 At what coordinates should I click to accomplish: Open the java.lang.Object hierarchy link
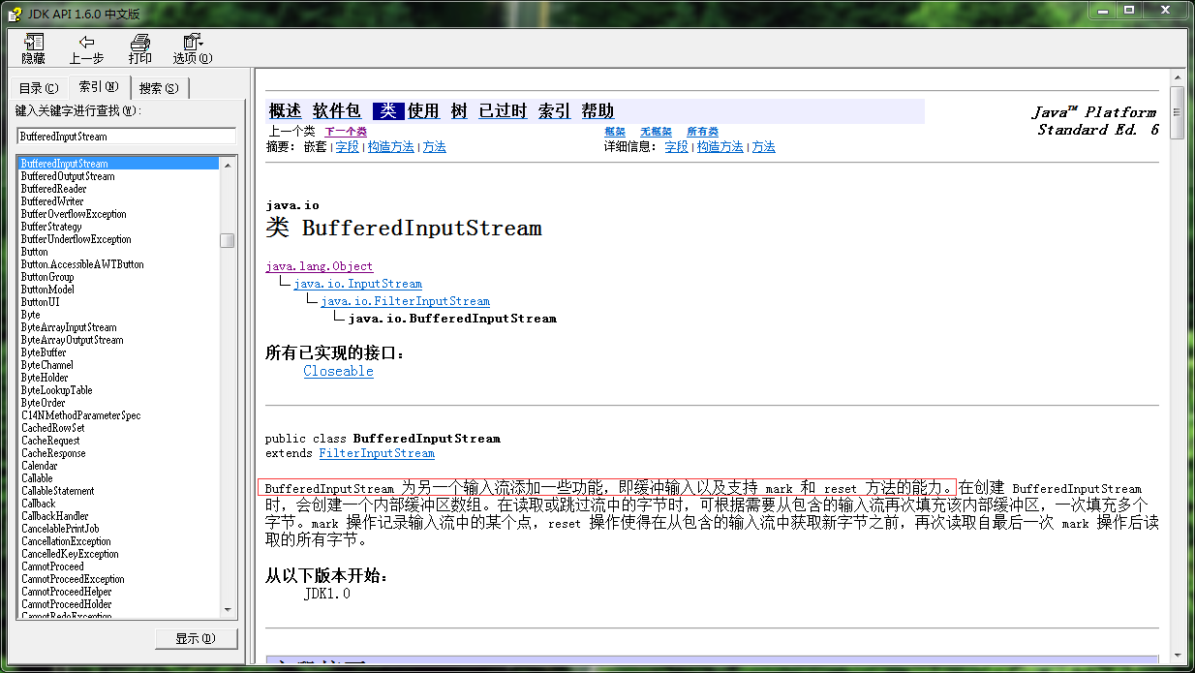[x=319, y=266]
